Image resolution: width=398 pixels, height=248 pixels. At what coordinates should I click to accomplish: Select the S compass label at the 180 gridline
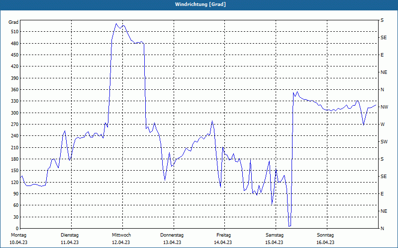pyautogui.click(x=382, y=159)
